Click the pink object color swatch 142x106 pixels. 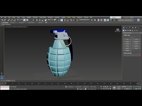(140, 55)
